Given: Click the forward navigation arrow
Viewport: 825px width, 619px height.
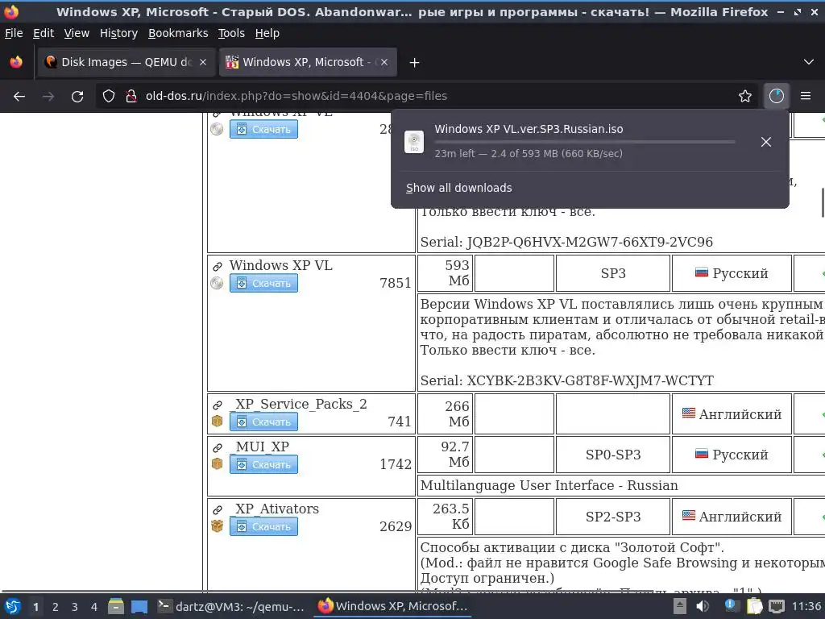Looking at the screenshot, I should click(x=48, y=97).
